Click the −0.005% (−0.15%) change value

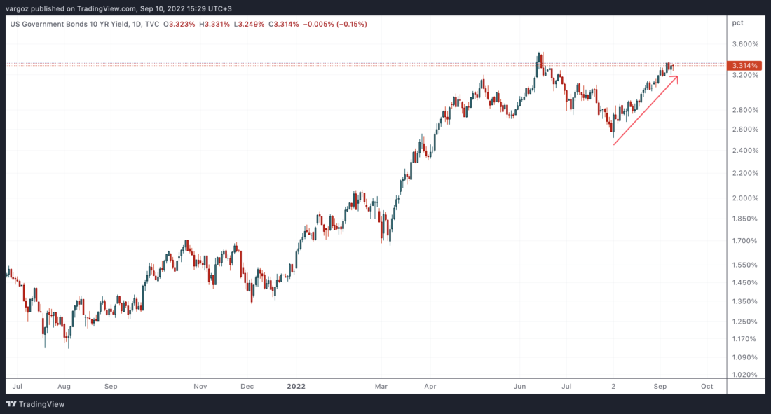334,25
